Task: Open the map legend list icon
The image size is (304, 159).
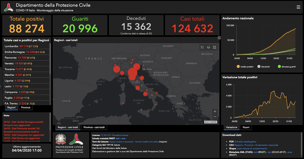Action: tap(201, 47)
